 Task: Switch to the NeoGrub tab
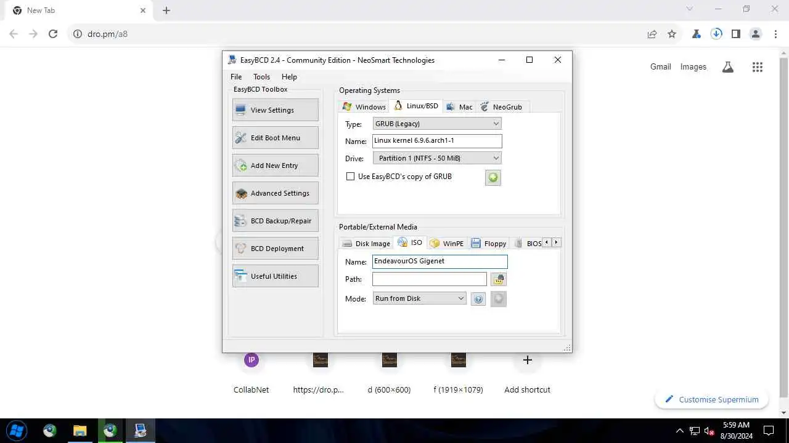pyautogui.click(x=502, y=107)
